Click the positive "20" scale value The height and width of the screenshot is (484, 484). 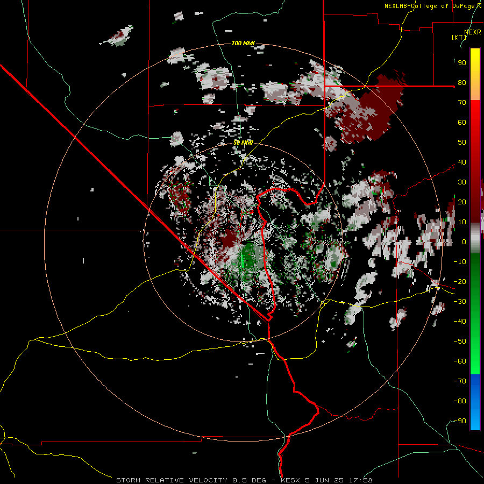coord(462,202)
